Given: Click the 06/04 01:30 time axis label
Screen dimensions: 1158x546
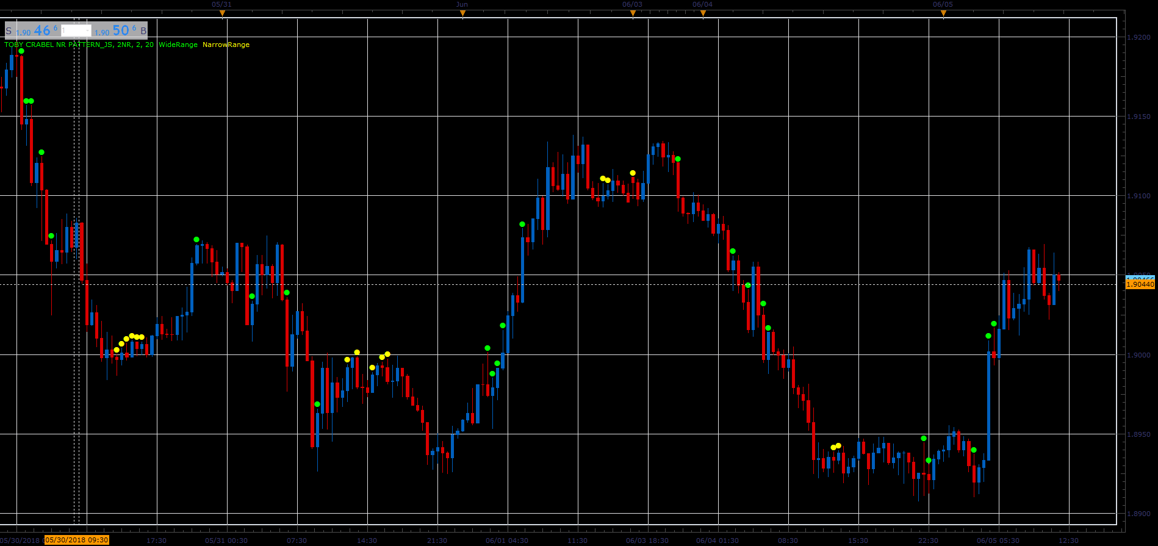Looking at the screenshot, I should (x=717, y=541).
